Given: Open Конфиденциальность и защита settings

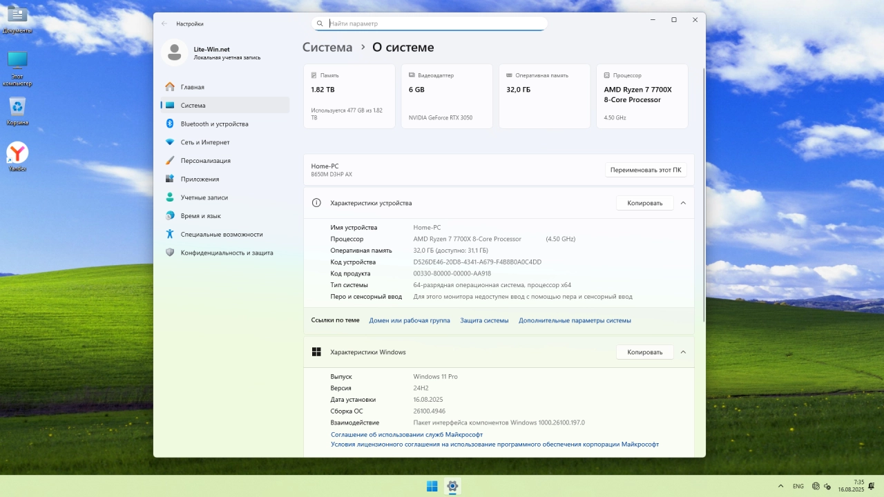Looking at the screenshot, I should 225,253.
